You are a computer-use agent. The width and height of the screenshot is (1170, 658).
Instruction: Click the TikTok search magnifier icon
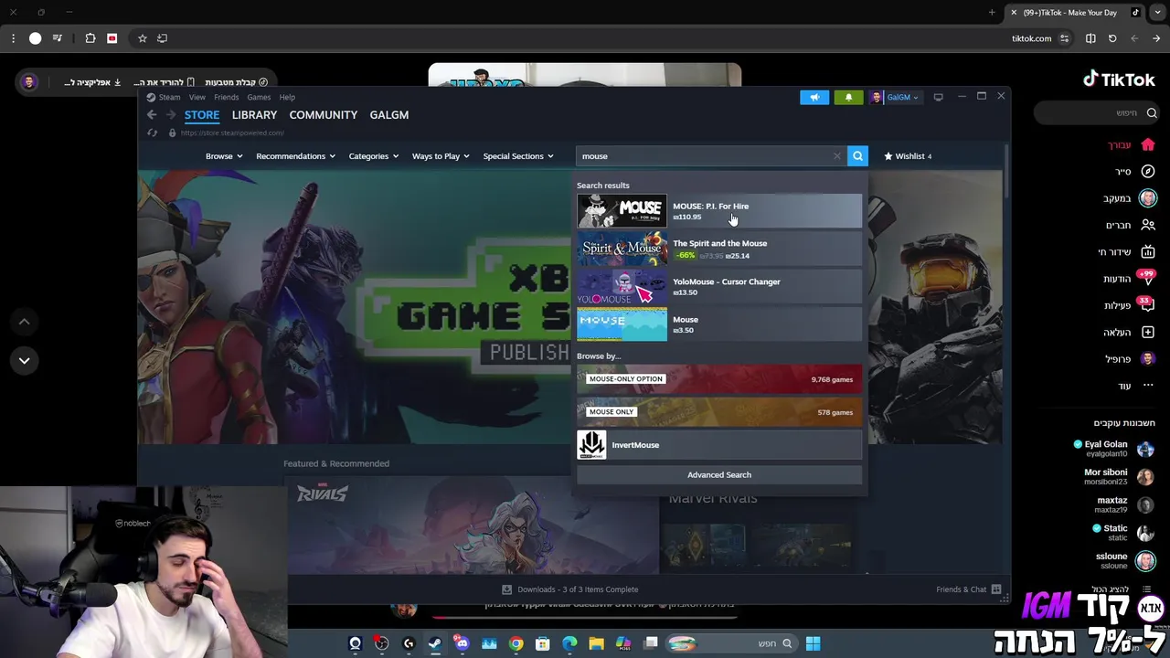(x=1152, y=112)
